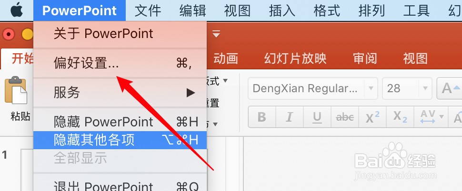
Task: Open the Apple menu icon
Action: click(x=17, y=10)
